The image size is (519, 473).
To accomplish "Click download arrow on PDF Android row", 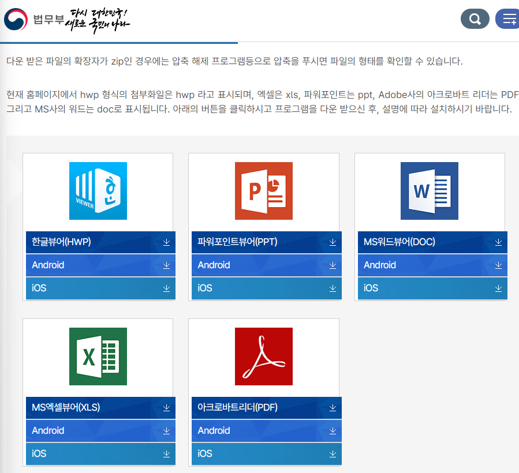I will 333,431.
